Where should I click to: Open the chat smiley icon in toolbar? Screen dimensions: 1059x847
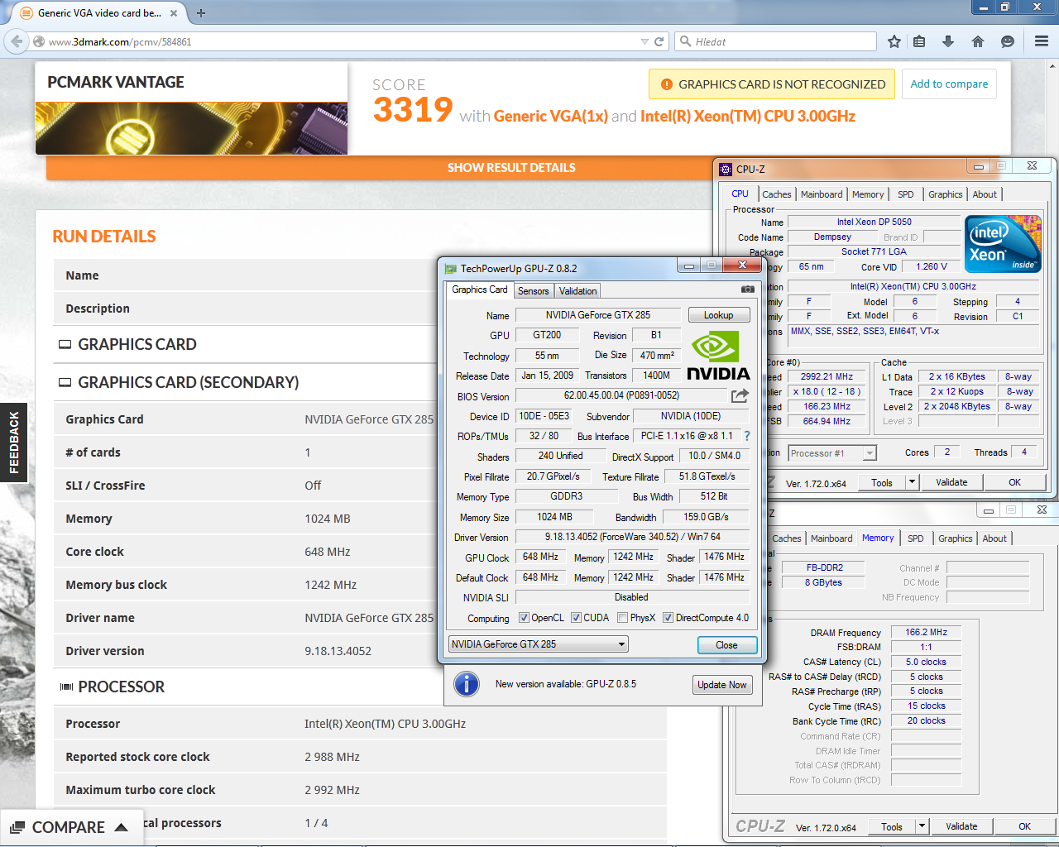point(1008,41)
